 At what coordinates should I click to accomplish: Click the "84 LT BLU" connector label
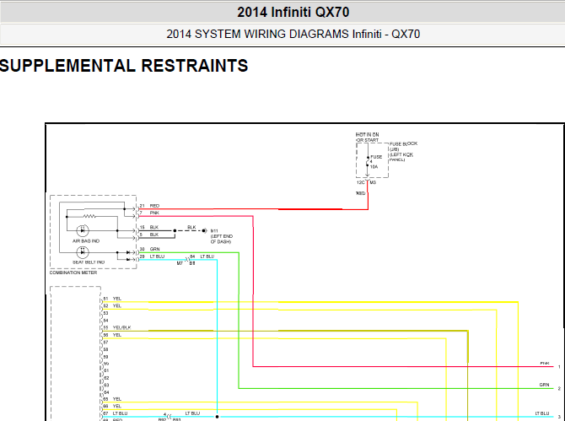click(202, 256)
